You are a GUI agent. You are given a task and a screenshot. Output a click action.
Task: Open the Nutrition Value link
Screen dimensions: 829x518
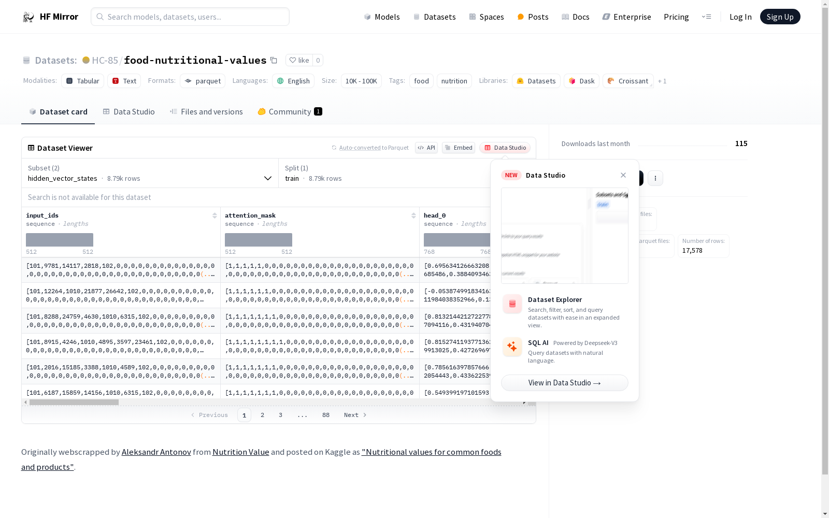pyautogui.click(x=241, y=452)
